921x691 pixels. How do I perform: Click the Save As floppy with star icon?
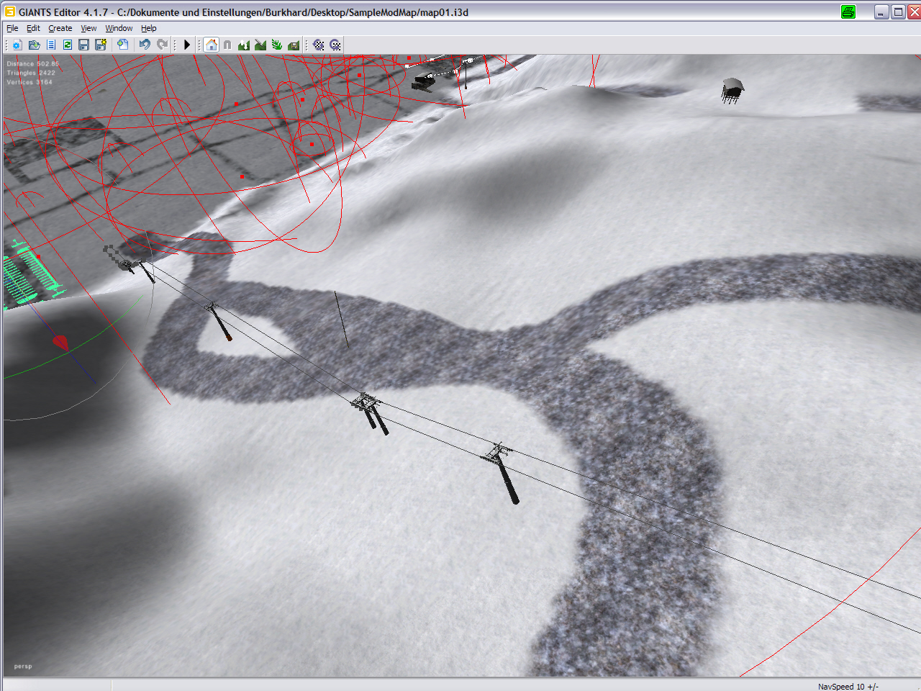pyautogui.click(x=101, y=45)
